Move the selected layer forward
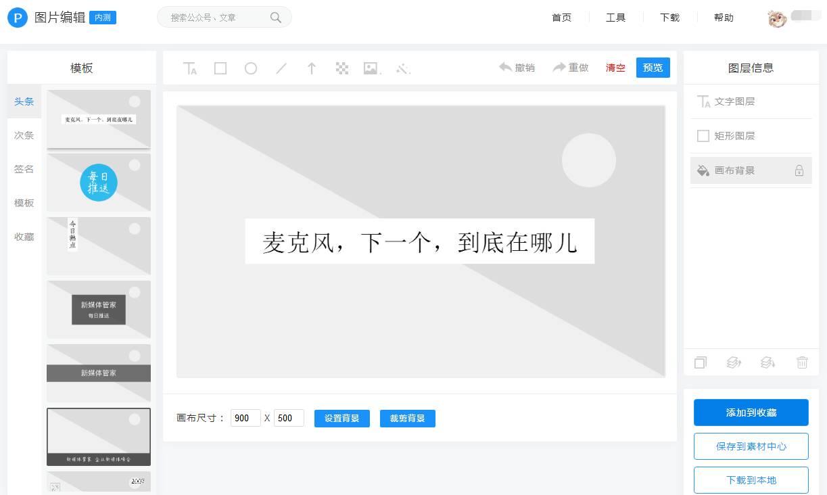Screen dimensions: 827x495 tap(734, 362)
